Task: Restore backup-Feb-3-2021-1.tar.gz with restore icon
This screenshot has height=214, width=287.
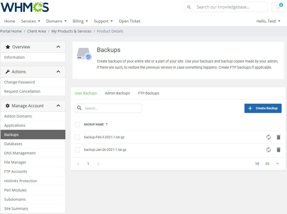Action: click(268, 137)
